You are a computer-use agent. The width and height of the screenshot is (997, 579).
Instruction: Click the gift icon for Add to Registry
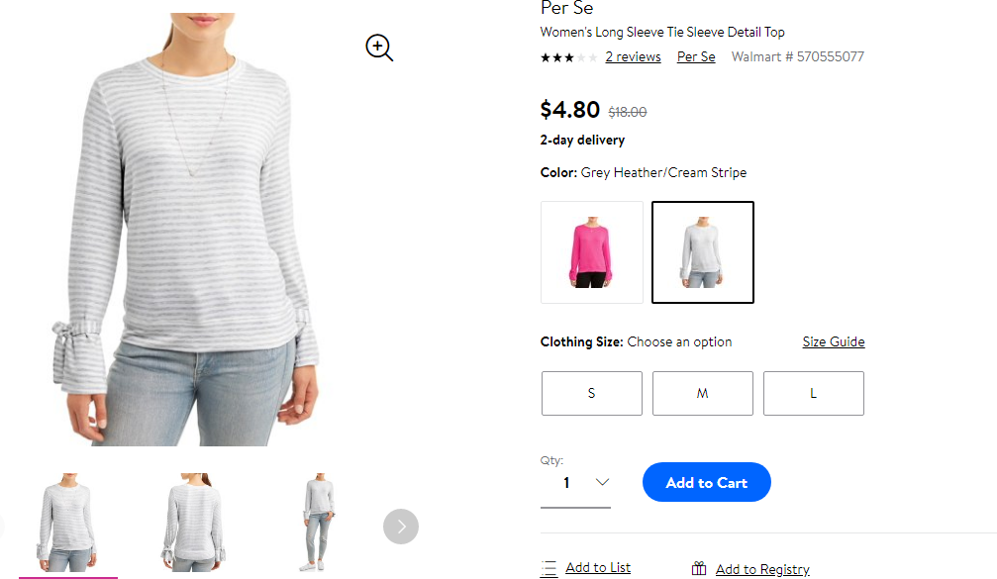click(x=699, y=568)
